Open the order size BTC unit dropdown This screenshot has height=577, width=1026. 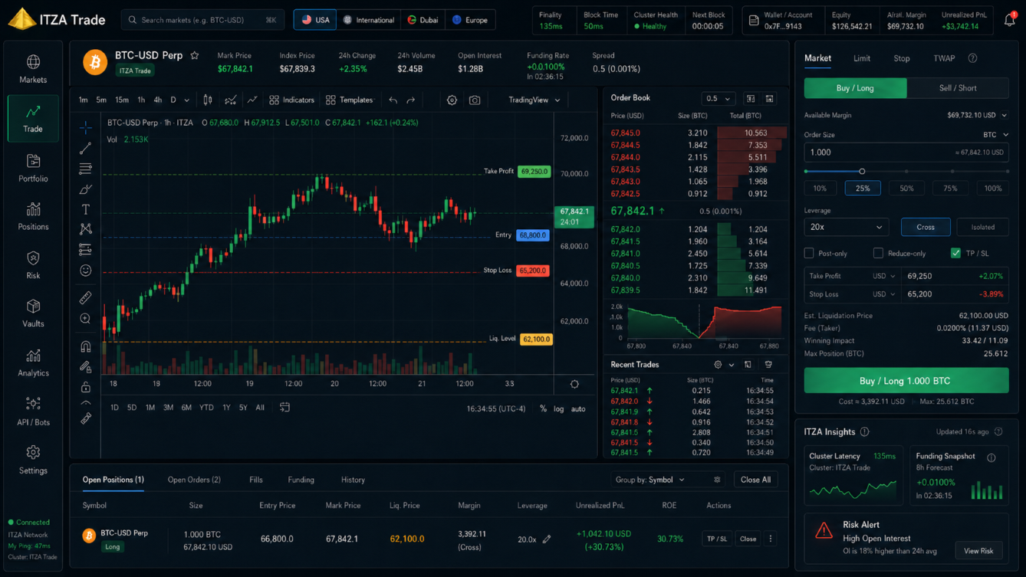995,135
